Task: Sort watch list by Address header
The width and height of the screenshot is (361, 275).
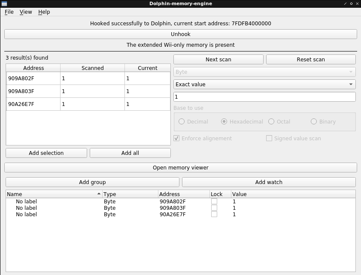Action: point(184,194)
